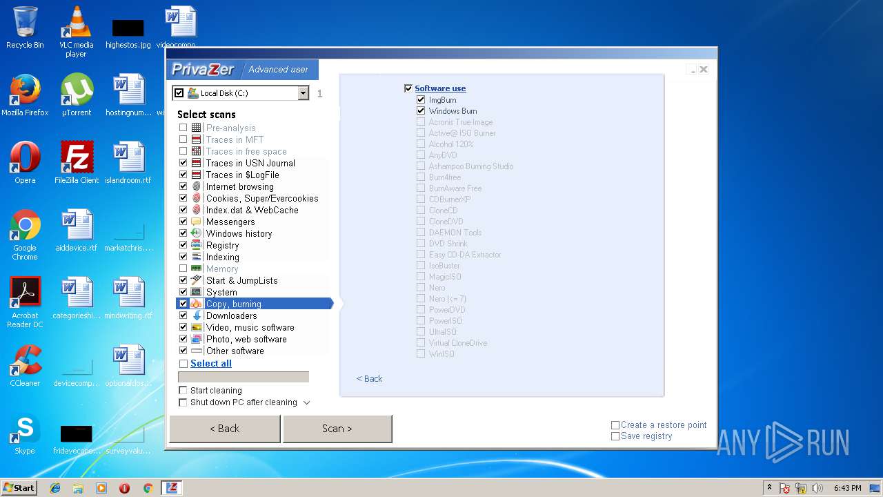
Task: Click the Scan button
Action: point(337,429)
